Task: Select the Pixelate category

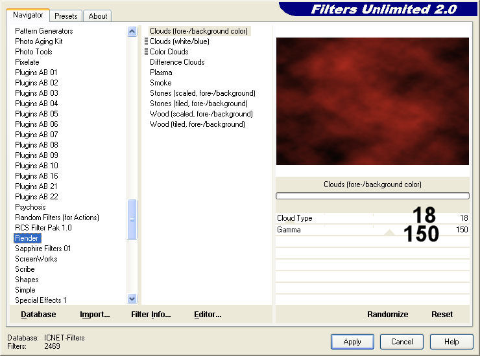Action: click(27, 62)
